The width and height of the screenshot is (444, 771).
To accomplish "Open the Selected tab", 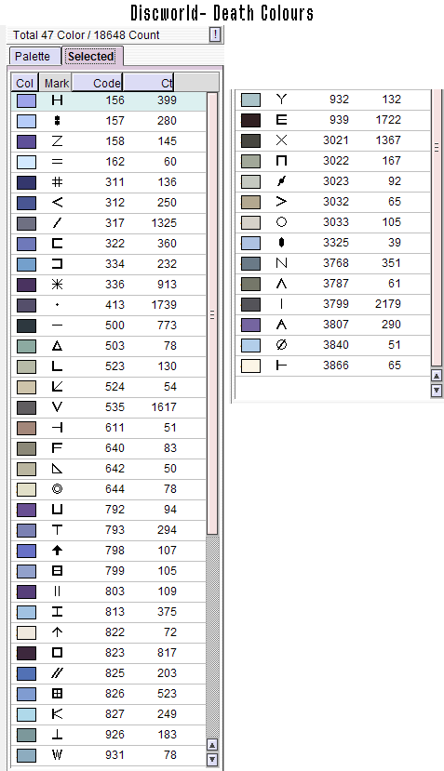I will [91, 57].
